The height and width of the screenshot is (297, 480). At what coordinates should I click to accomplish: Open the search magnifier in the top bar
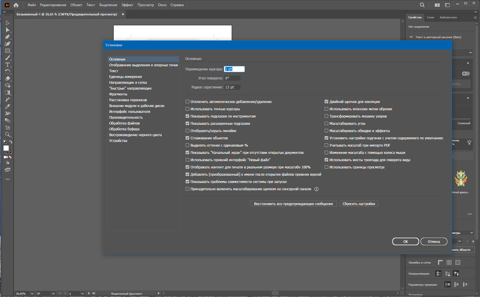[x=422, y=5]
